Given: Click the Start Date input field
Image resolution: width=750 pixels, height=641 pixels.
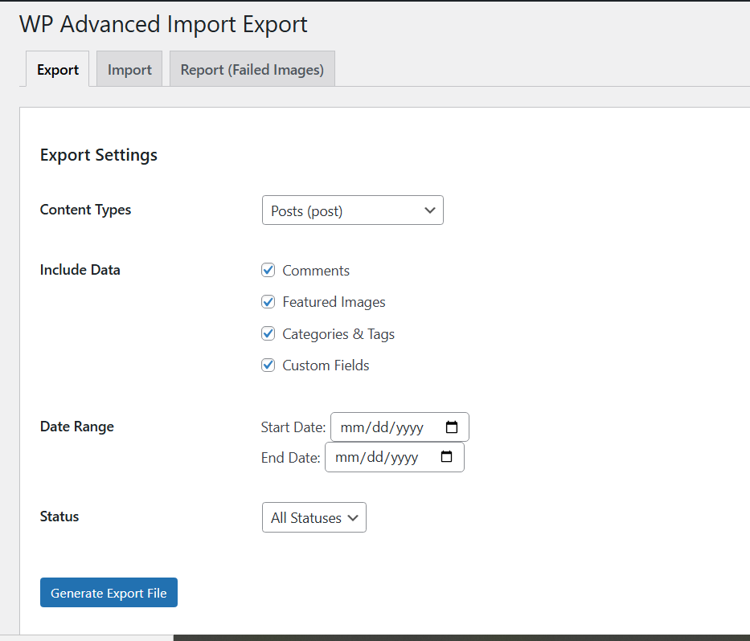Looking at the screenshot, I should [x=386, y=427].
